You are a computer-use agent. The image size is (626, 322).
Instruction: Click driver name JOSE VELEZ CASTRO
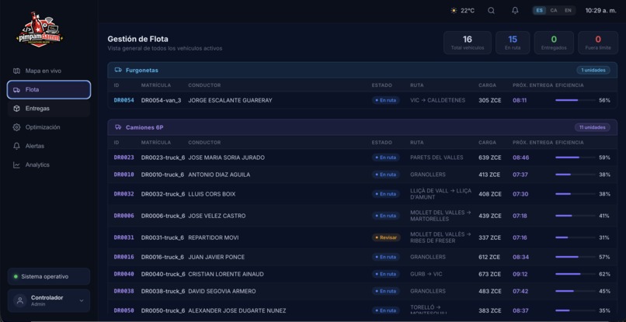217,216
